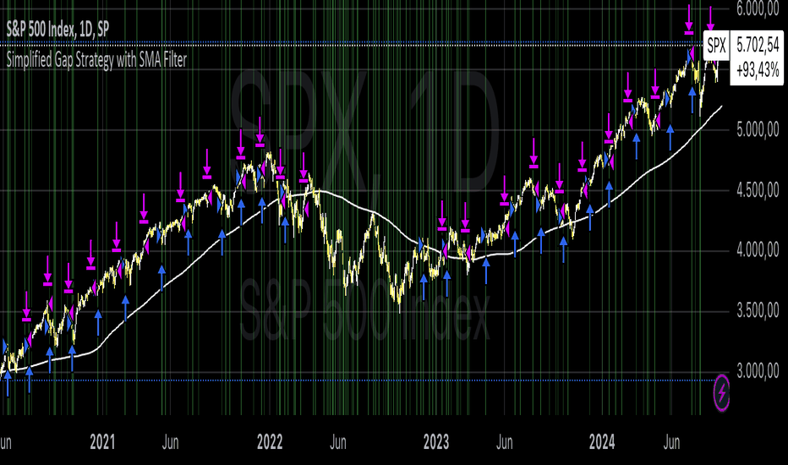Click the Jun label after 2024

click(671, 442)
